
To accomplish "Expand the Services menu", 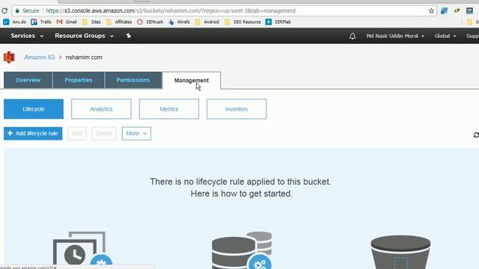I will [x=27, y=36].
